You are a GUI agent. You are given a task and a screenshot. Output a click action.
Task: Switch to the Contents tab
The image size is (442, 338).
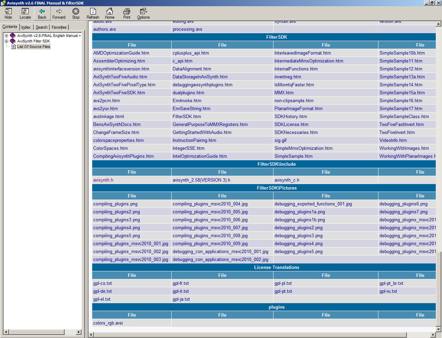pyautogui.click(x=10, y=27)
